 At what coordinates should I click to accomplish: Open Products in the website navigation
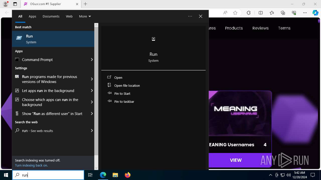(x=234, y=28)
